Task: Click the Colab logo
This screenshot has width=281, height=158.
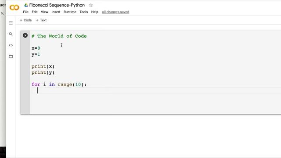Action: [x=14, y=8]
